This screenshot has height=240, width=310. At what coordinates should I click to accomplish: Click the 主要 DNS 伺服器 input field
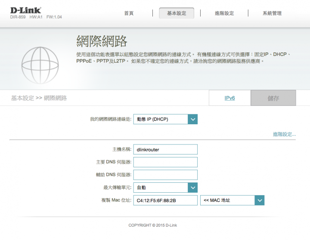click(x=165, y=162)
